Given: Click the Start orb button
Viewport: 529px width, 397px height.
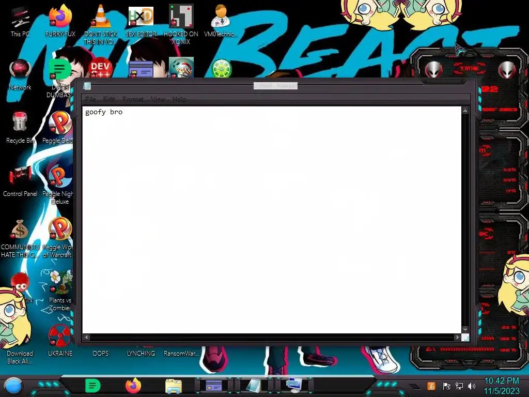Looking at the screenshot, I should click(x=13, y=386).
